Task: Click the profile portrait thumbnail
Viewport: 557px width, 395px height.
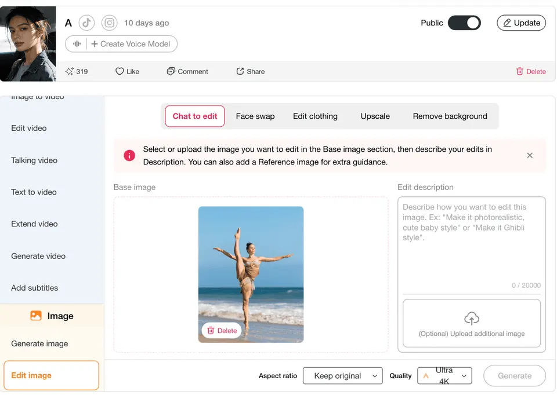Action: click(x=28, y=43)
